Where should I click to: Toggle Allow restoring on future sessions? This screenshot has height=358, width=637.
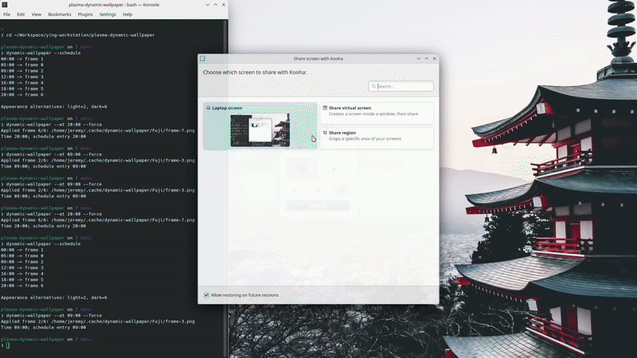(x=206, y=295)
